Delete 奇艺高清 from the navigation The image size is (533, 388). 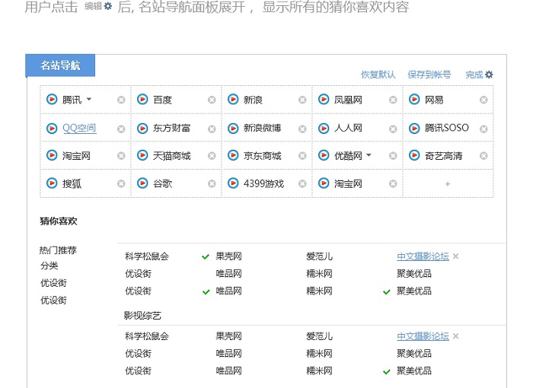[484, 156]
